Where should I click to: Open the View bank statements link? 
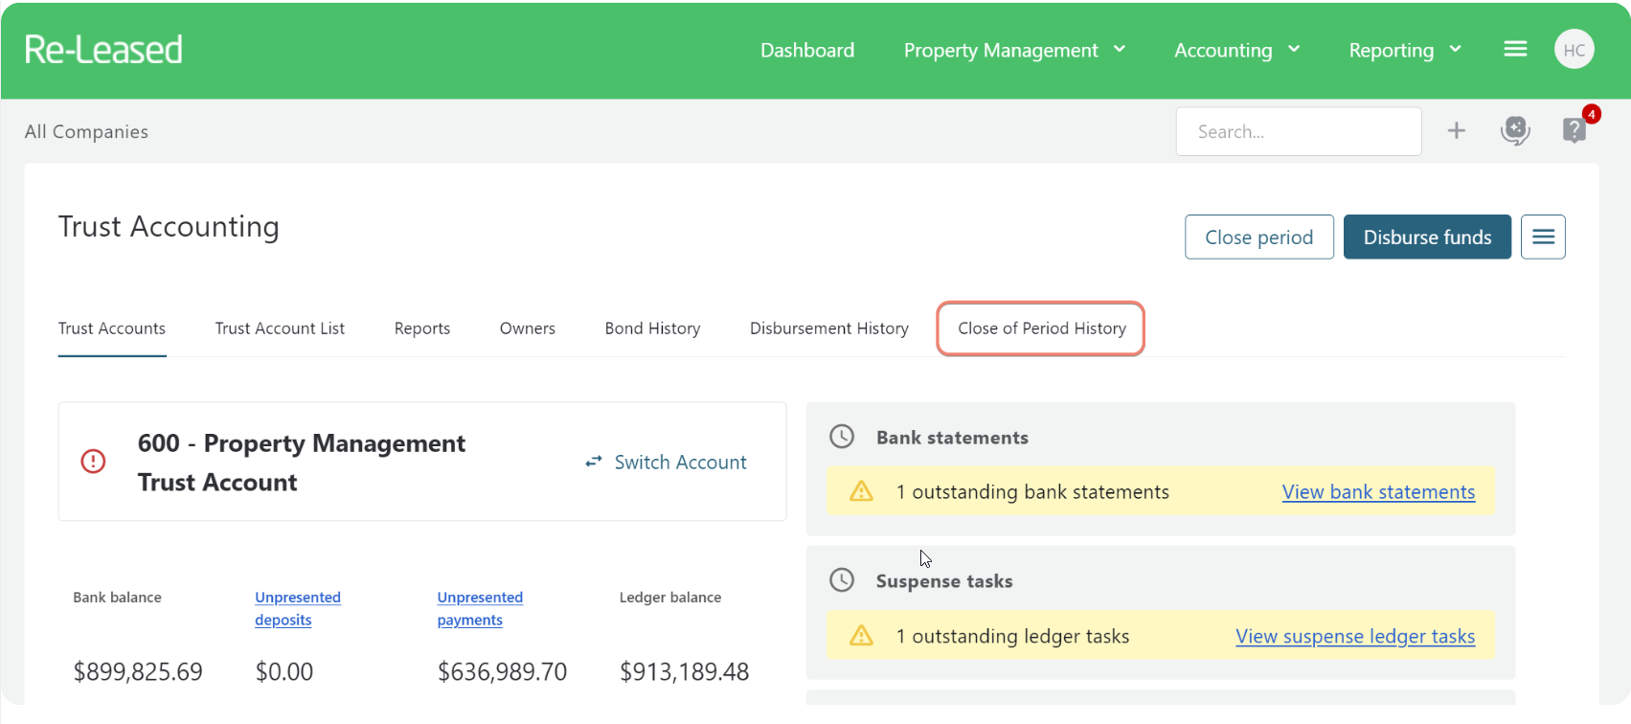coord(1379,491)
